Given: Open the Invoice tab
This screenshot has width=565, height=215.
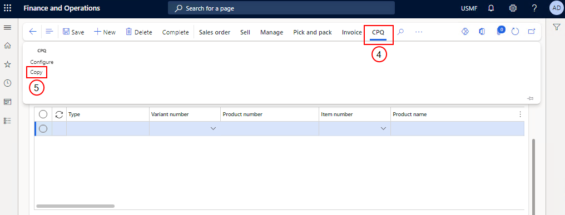Looking at the screenshot, I should tap(351, 32).
